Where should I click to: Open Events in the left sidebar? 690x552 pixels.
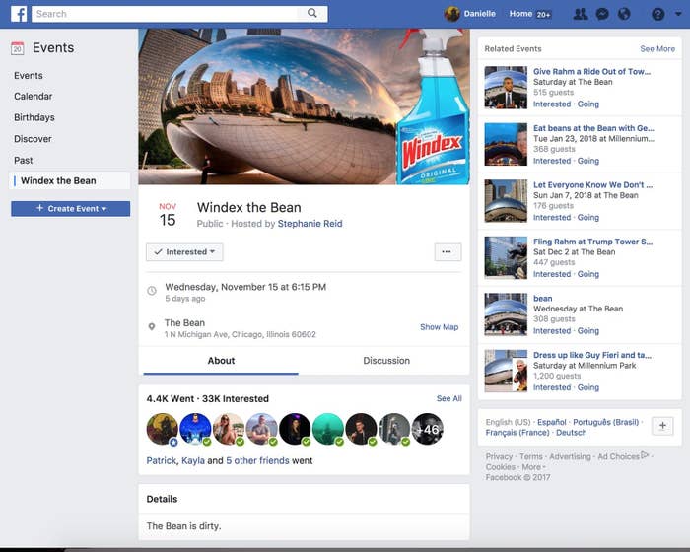(29, 75)
